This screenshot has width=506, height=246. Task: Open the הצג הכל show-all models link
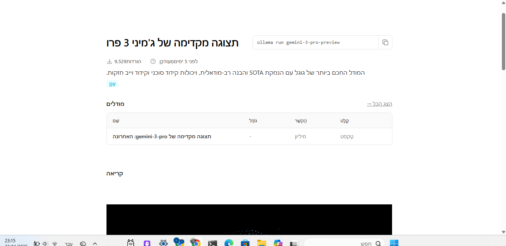pos(379,104)
